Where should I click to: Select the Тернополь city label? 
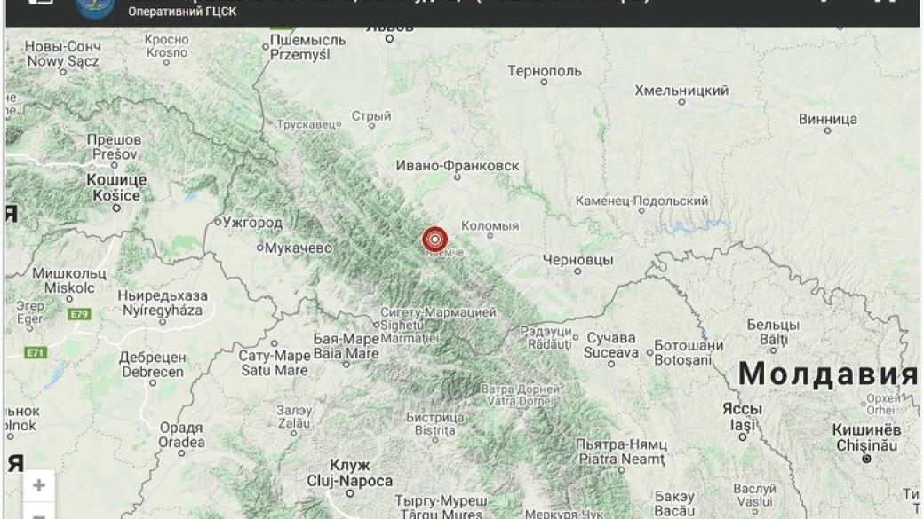(545, 71)
